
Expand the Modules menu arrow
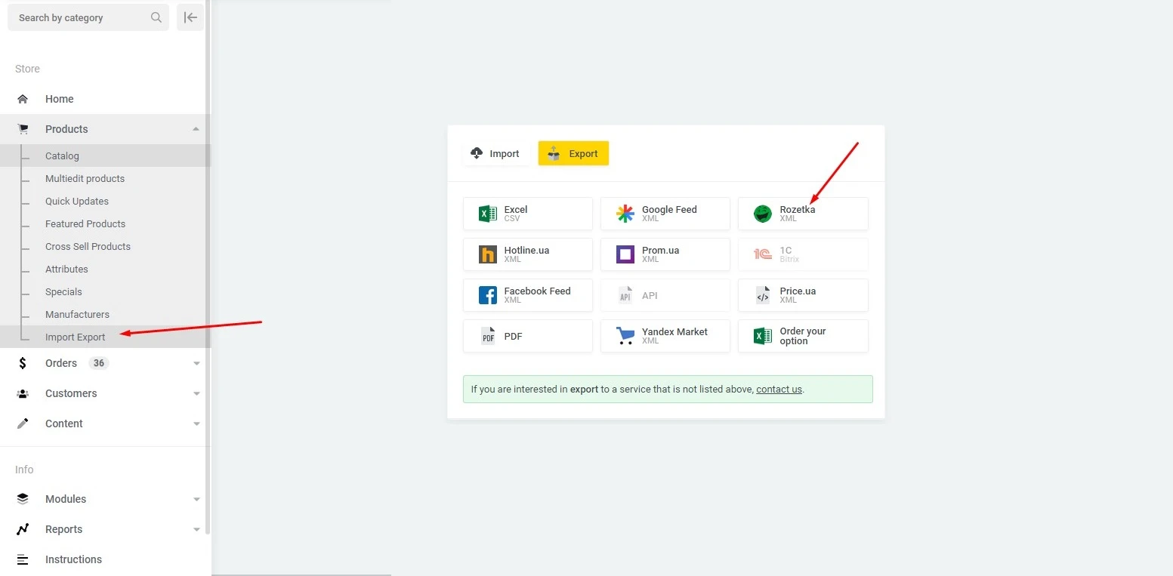tap(196, 499)
